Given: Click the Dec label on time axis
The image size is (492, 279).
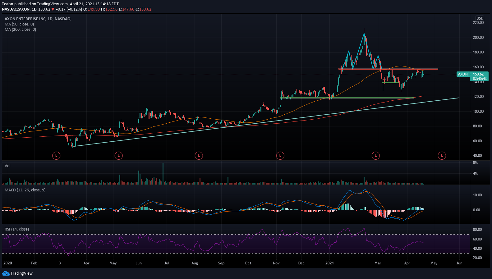Looking at the screenshot, I should point(301,263).
